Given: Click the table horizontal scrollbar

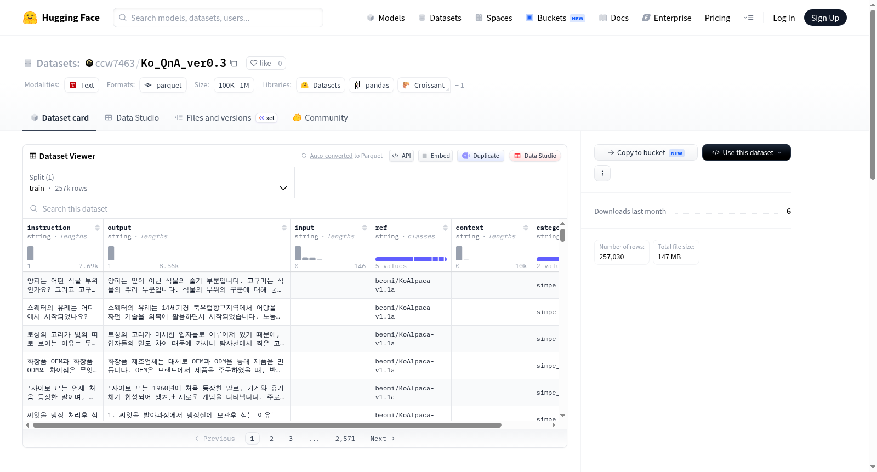Looking at the screenshot, I should tap(267, 425).
